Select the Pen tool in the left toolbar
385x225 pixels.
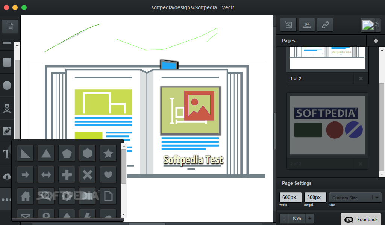point(7,108)
